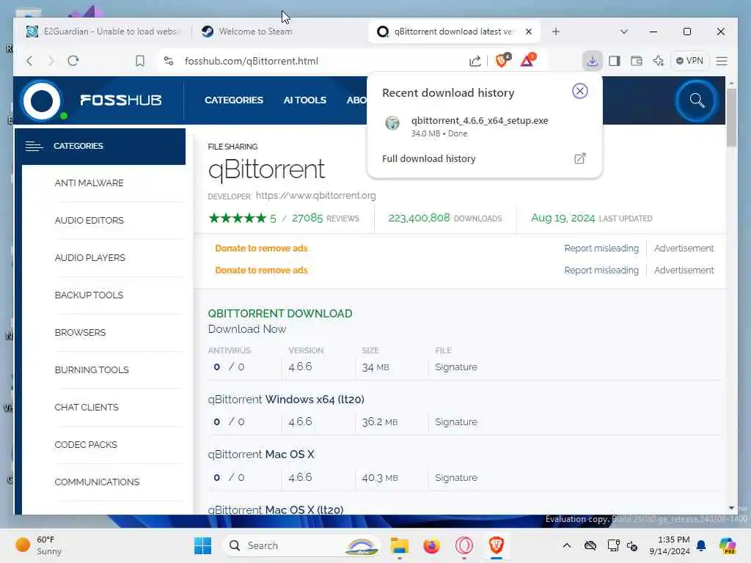
Task: Open the weather widget showing 60°F Sunny
Action: tap(38, 545)
